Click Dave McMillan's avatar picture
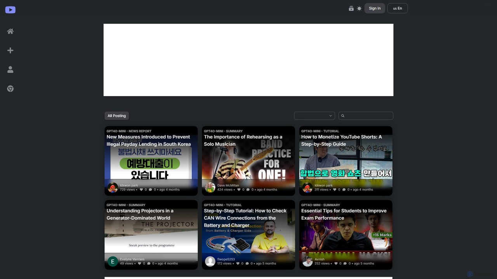 [210, 188]
